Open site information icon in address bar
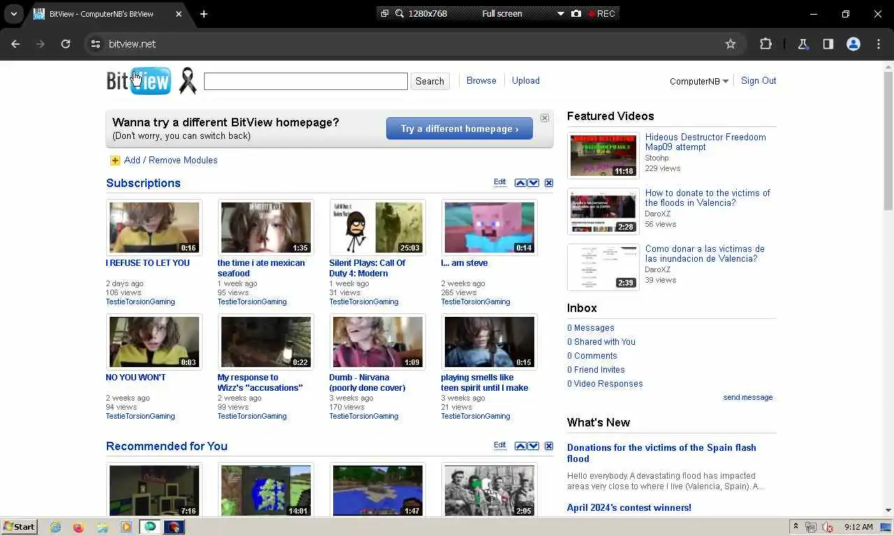 click(96, 44)
